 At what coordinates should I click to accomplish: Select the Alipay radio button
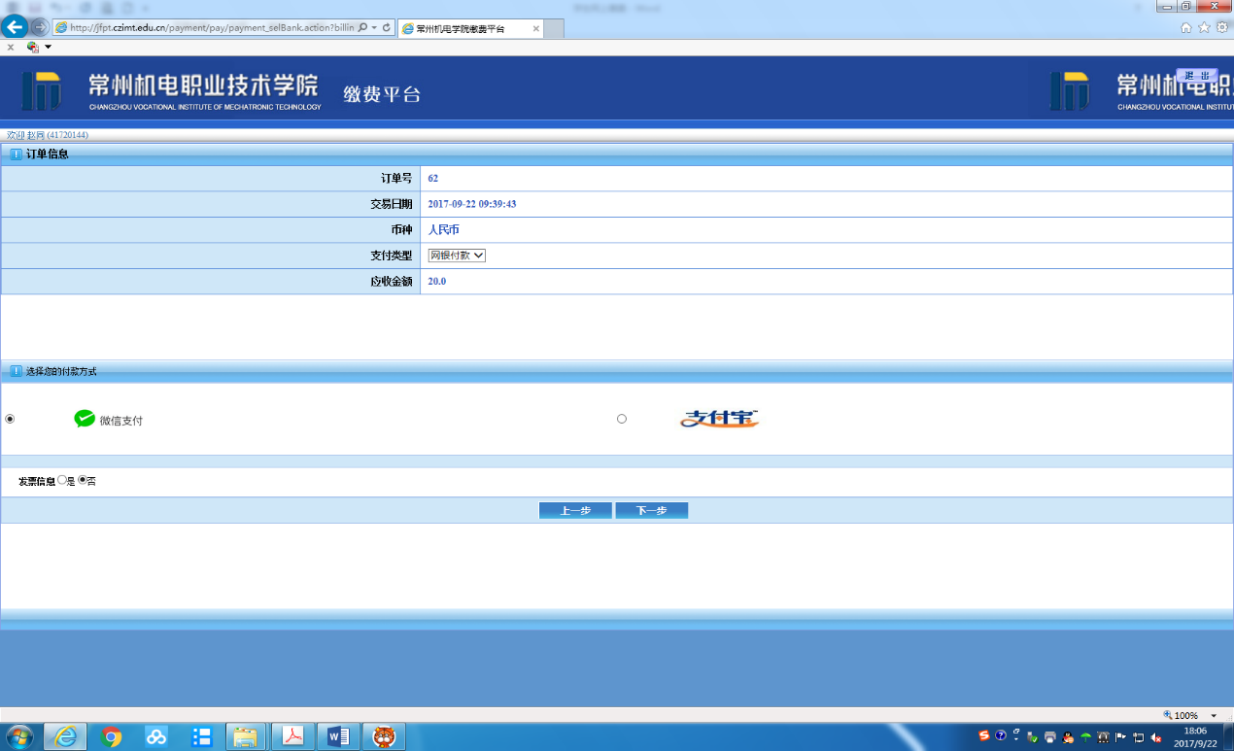tap(622, 419)
